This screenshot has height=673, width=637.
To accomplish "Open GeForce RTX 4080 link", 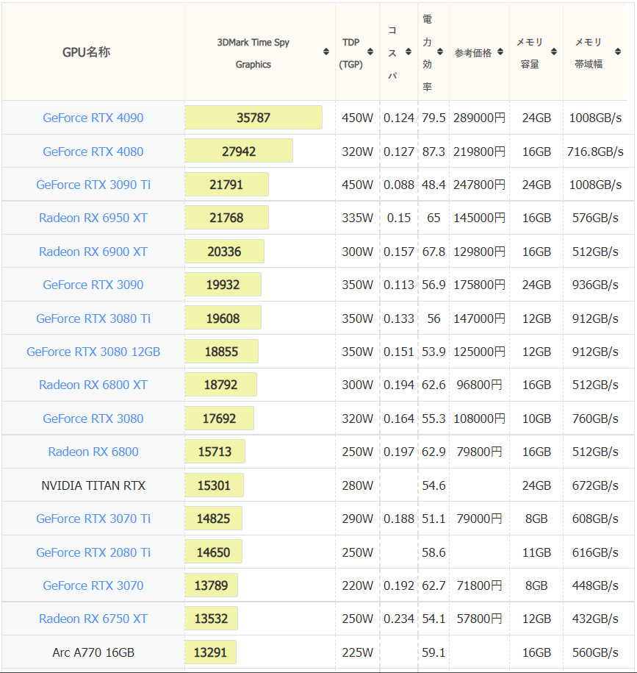I will tap(93, 152).
